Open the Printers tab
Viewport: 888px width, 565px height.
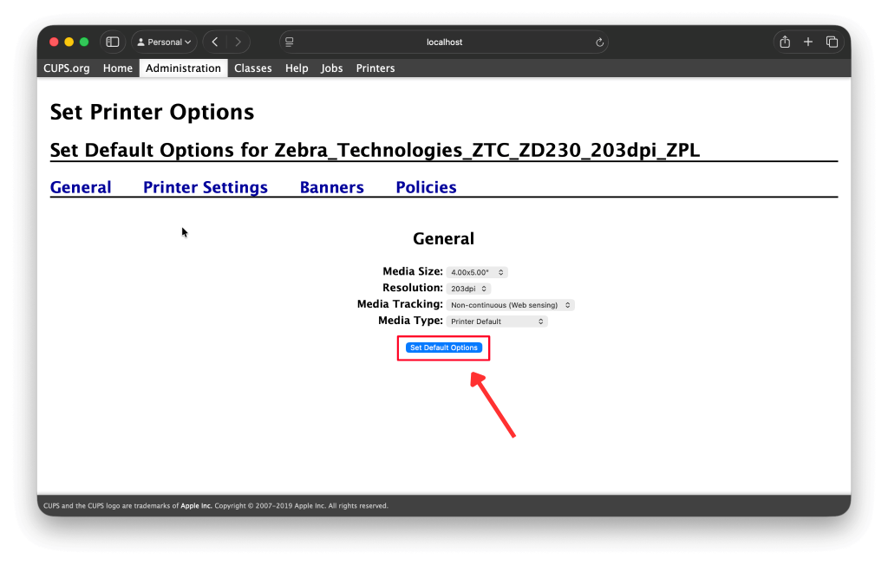point(375,68)
